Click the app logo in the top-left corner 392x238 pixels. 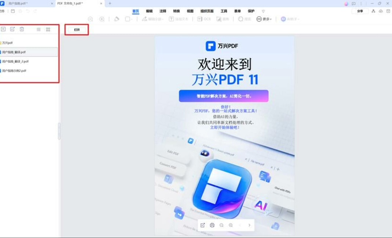tap(2, 4)
